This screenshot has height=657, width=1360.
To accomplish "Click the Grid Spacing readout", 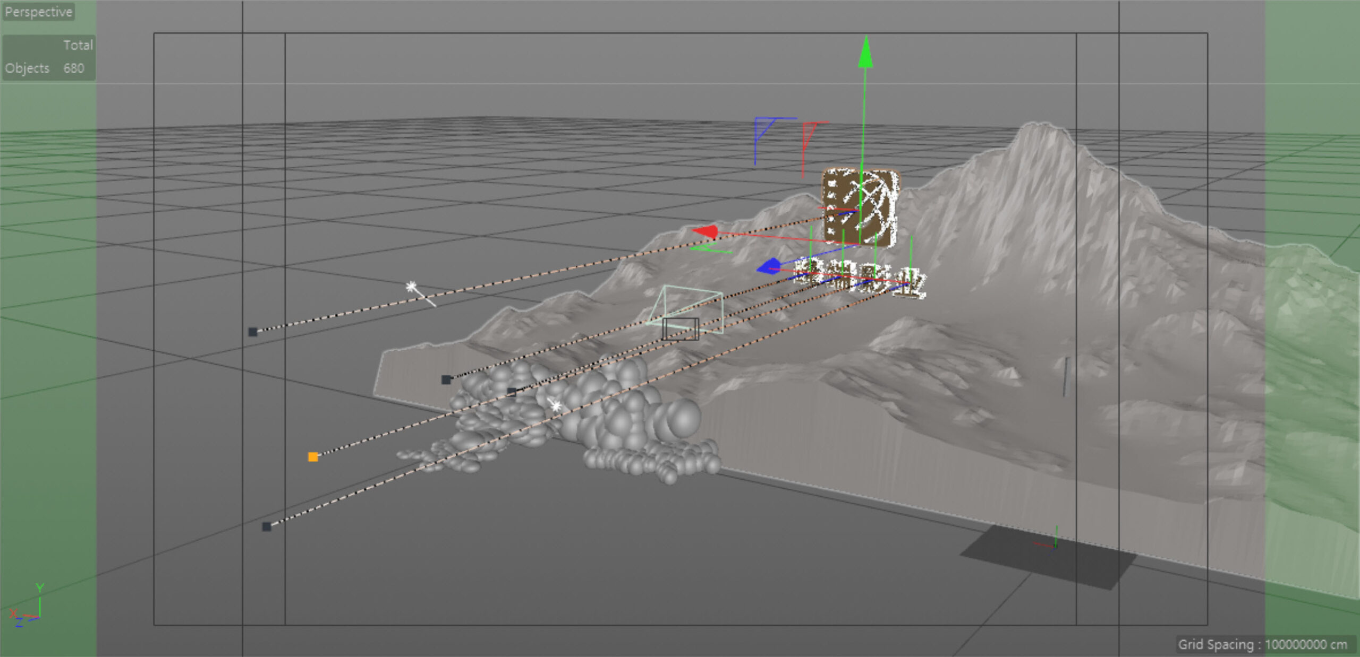I will (1262, 644).
